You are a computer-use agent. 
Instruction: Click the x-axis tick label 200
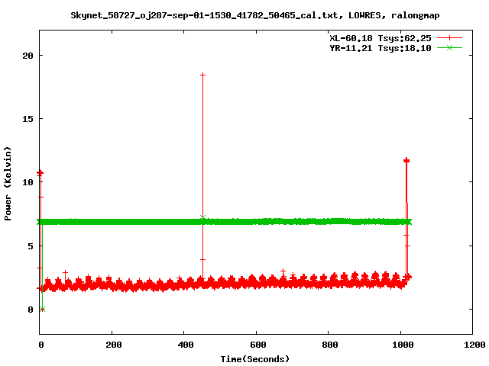pyautogui.click(x=113, y=345)
